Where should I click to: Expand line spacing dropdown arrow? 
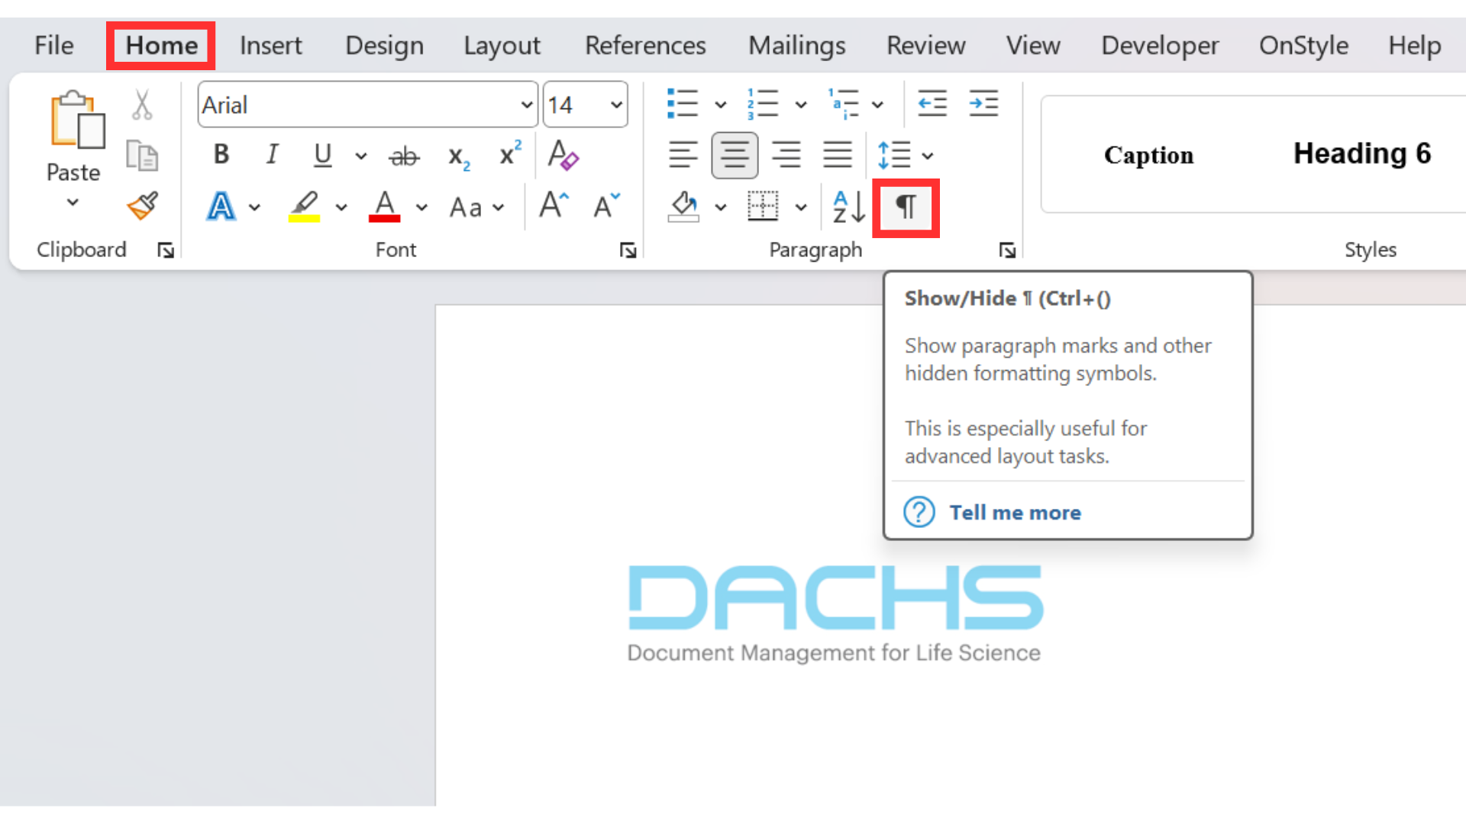(x=928, y=156)
